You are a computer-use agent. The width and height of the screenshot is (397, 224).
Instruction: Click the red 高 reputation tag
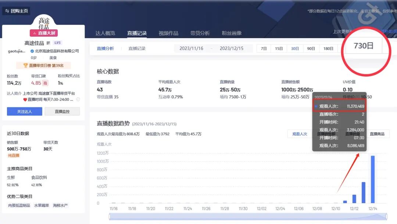point(45,83)
